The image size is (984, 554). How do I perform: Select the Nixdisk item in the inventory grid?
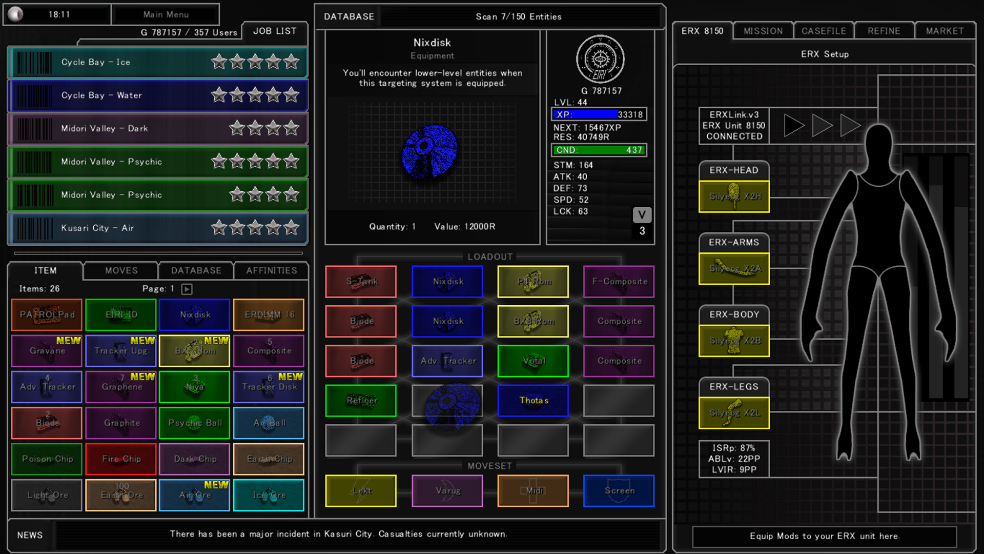coord(194,314)
